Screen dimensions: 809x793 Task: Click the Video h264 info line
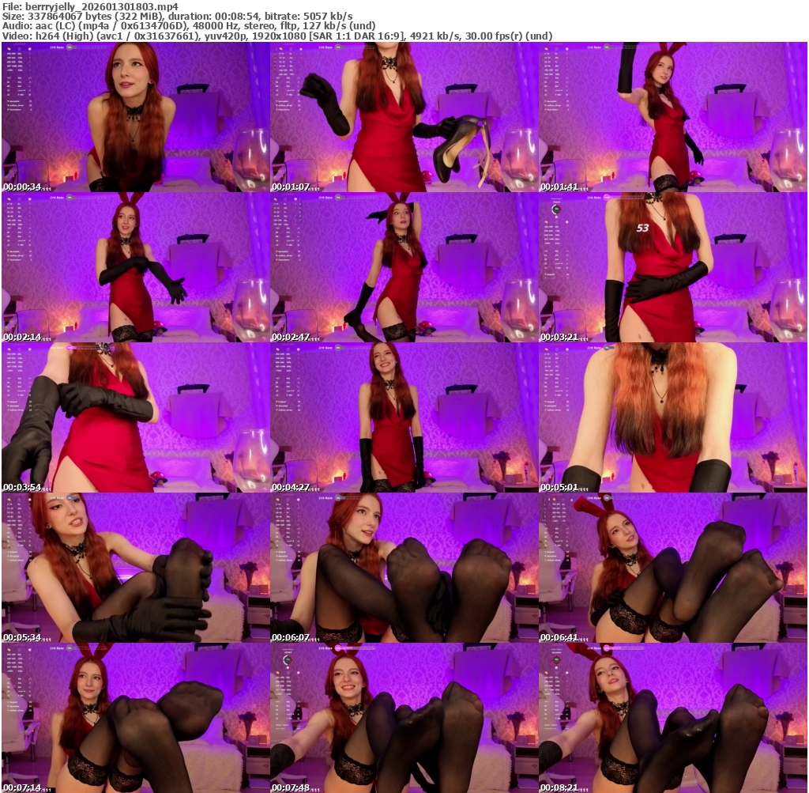coord(277,36)
